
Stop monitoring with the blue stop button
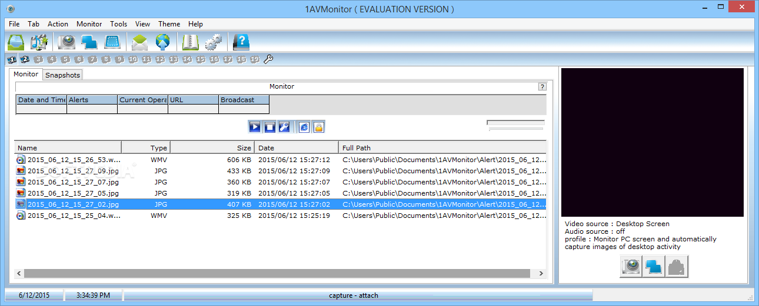click(x=269, y=127)
